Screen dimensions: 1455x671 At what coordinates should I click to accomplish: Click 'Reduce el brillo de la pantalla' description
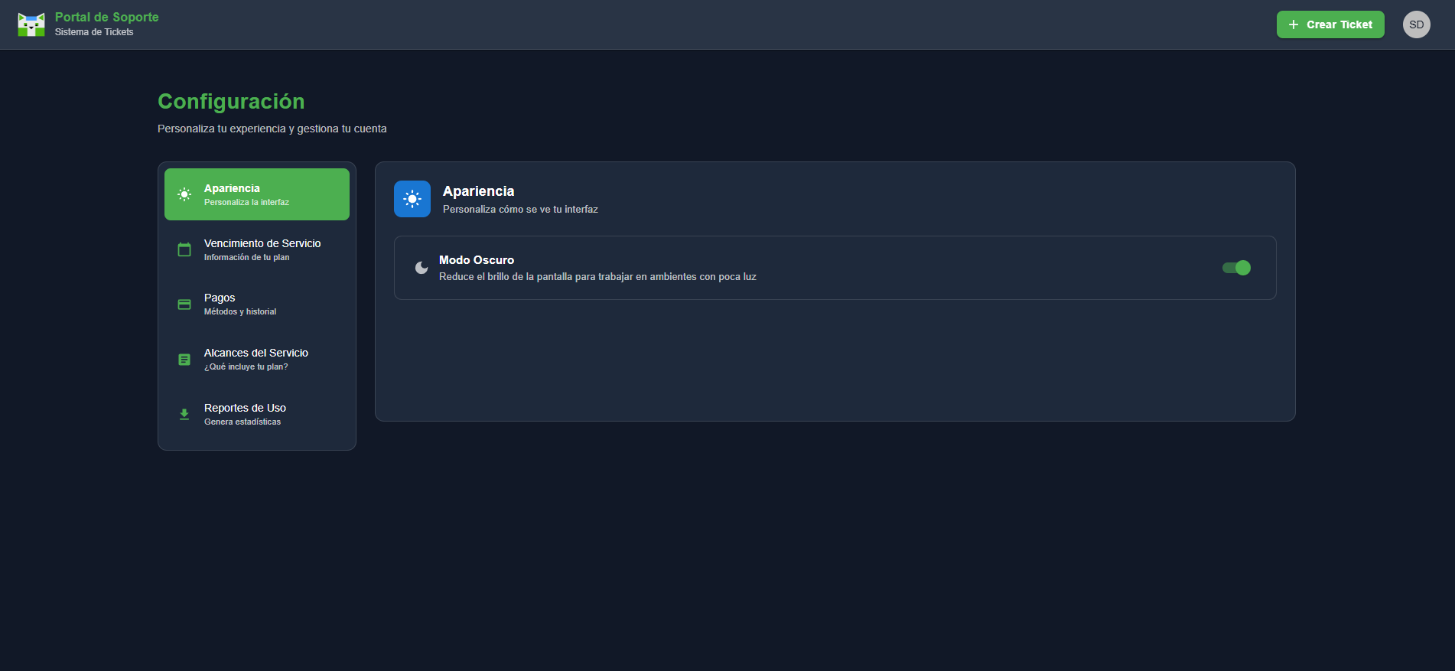coord(597,277)
